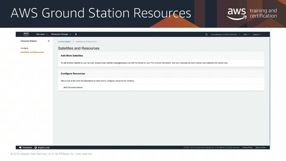Click the globe language icon
This screenshot has height=161, width=286.
pyautogui.click(x=36, y=147)
